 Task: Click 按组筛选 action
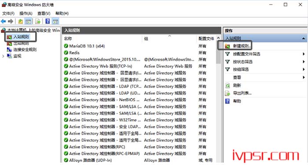[241, 70]
